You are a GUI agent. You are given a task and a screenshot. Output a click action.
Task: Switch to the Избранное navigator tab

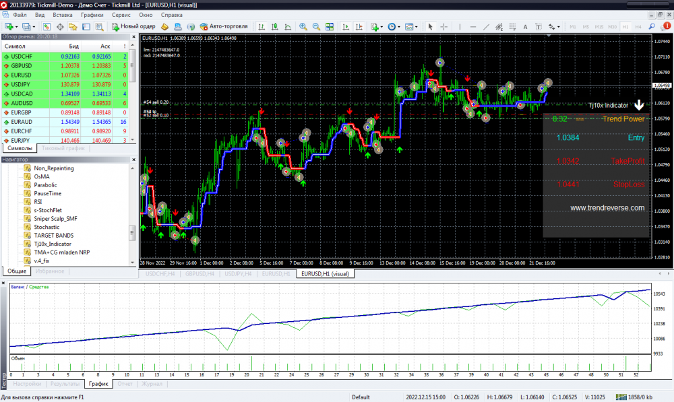click(50, 271)
